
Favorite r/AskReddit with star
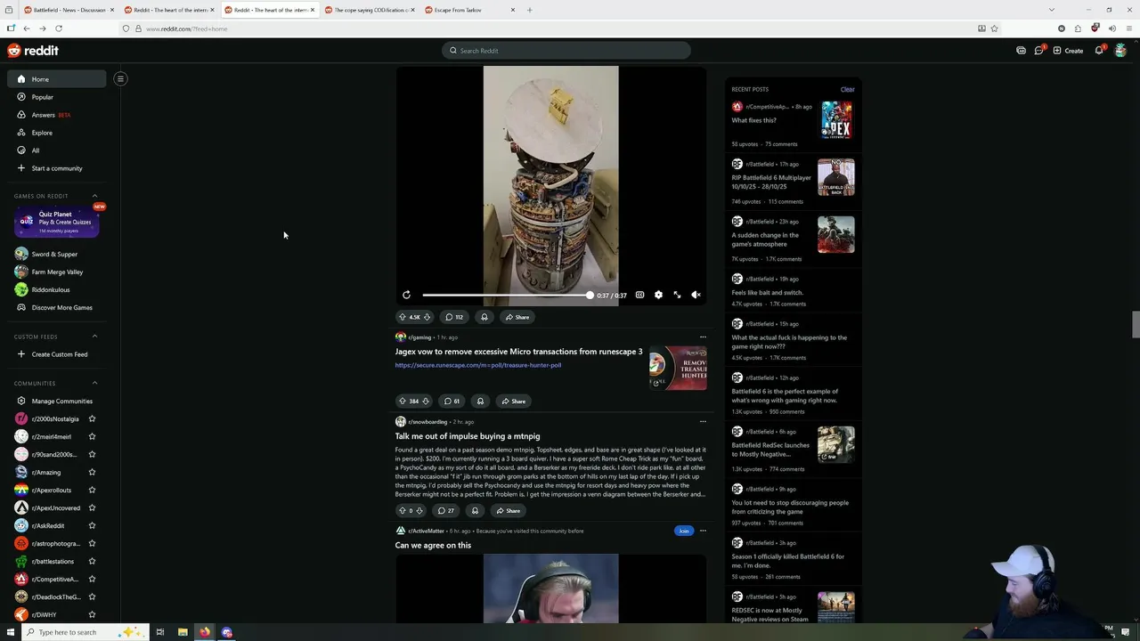pyautogui.click(x=92, y=525)
